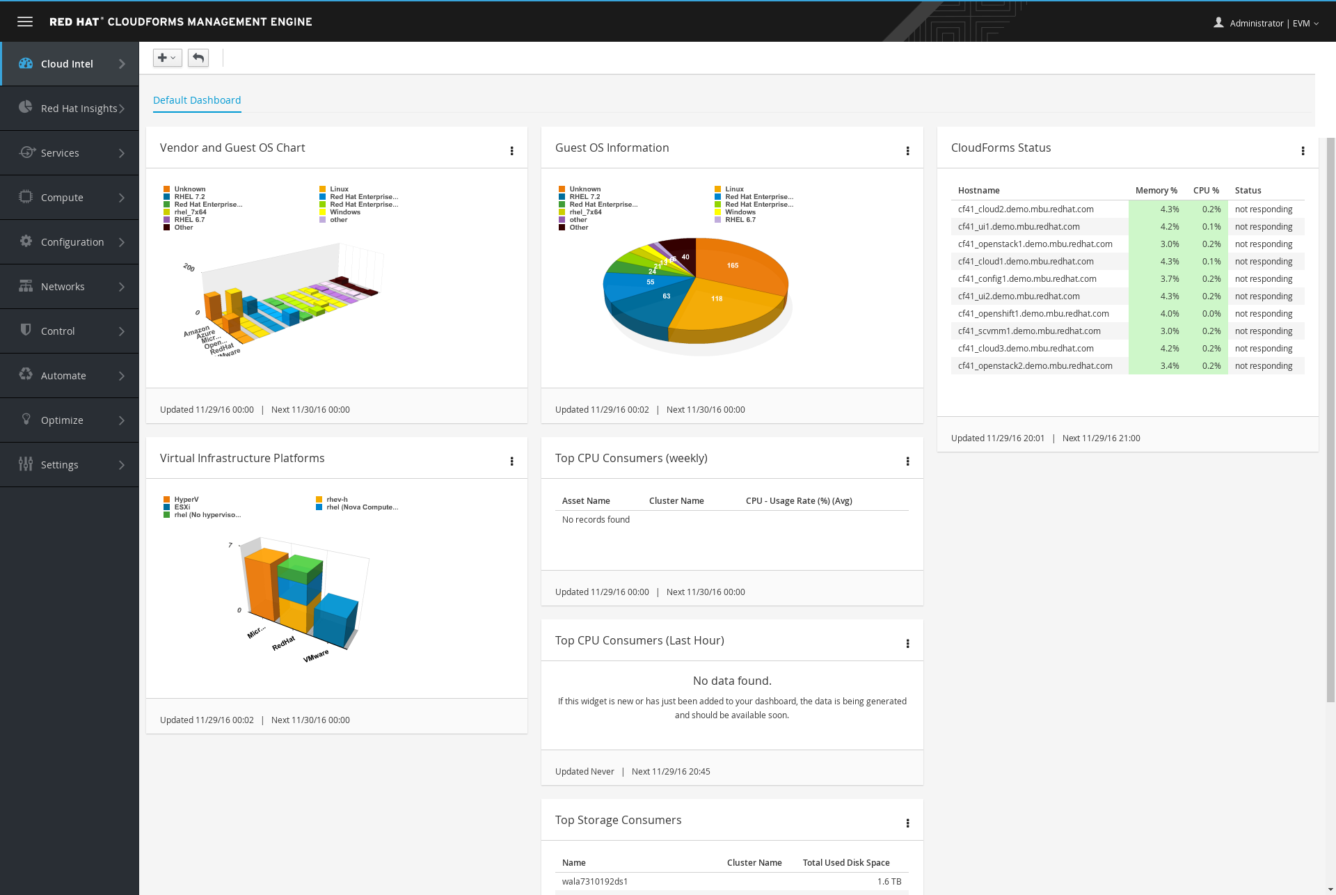1336x895 pixels.
Task: Click the Linux legend swatch in Guest OS Information
Action: 718,189
